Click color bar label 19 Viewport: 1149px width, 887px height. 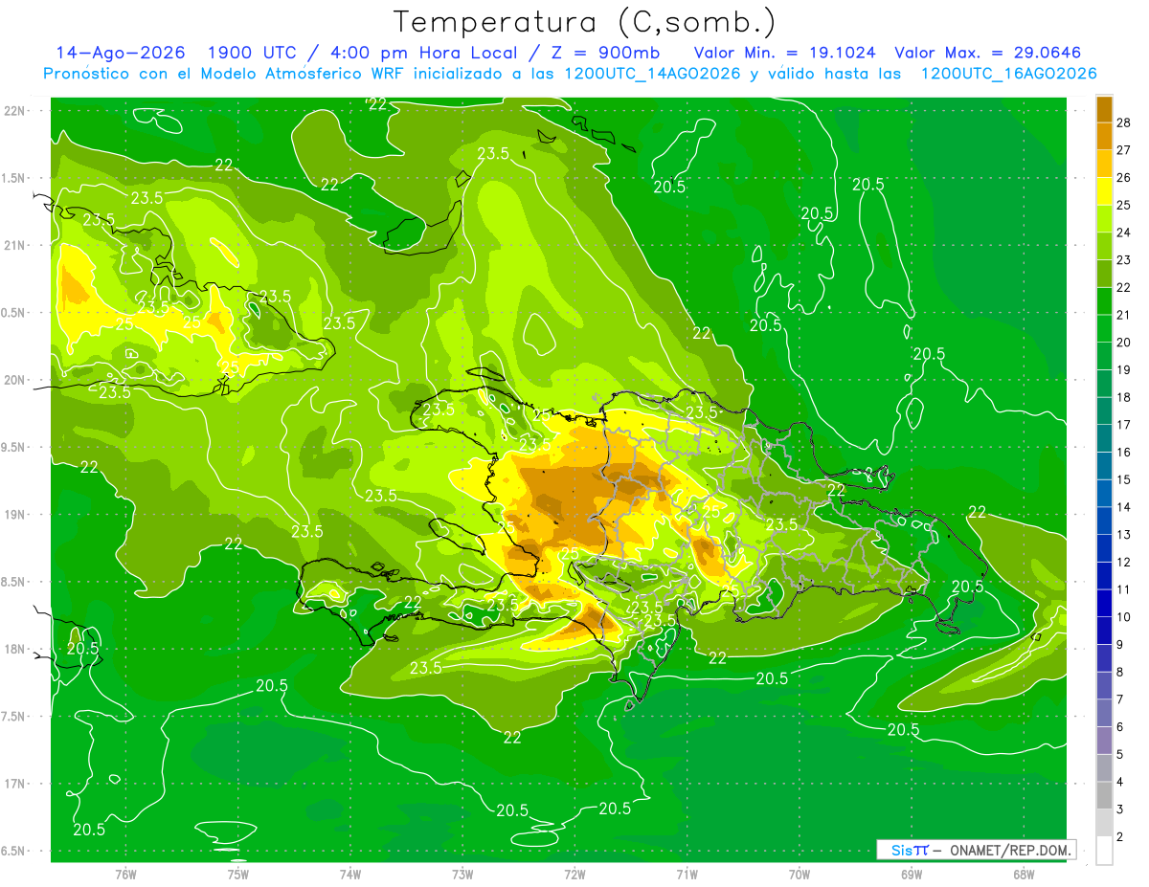coord(1124,369)
